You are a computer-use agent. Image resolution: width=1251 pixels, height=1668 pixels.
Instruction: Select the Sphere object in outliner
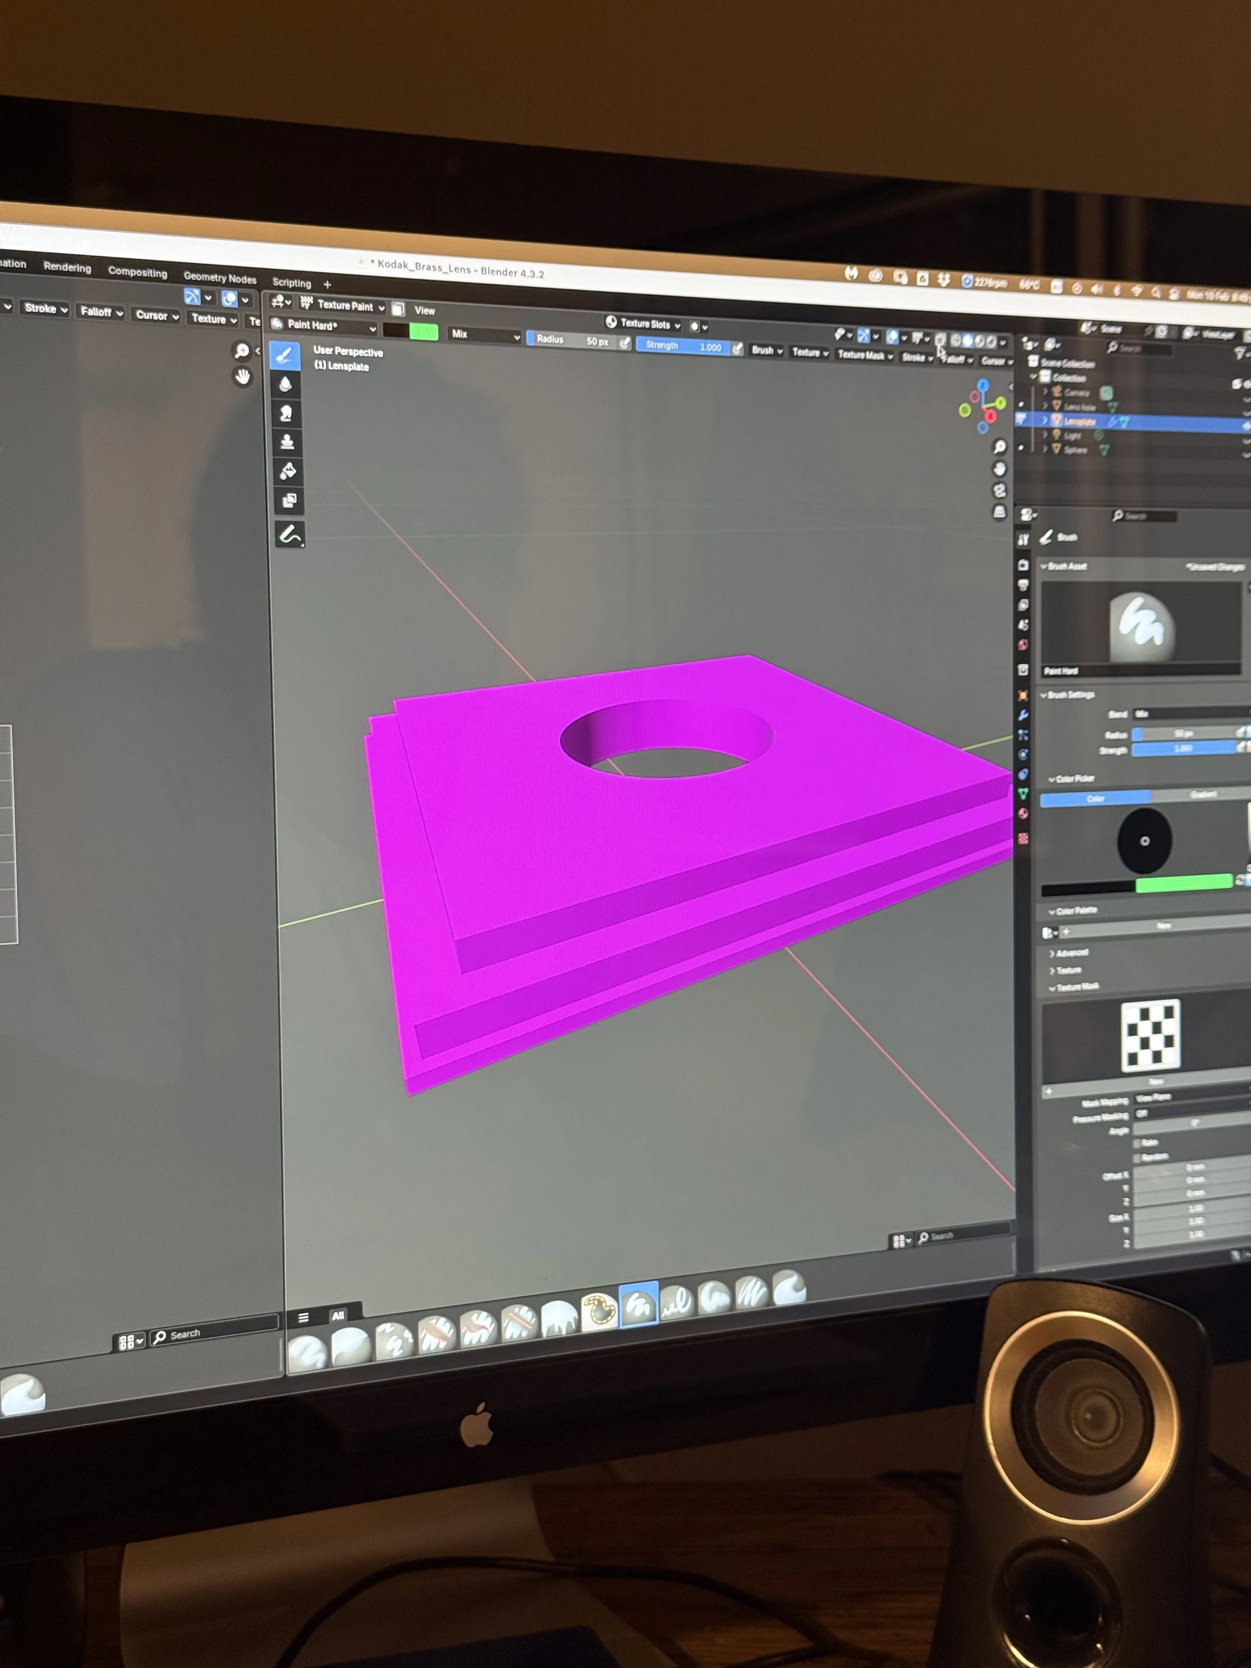click(x=1075, y=450)
